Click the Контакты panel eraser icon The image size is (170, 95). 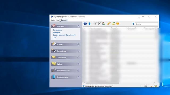54,26
